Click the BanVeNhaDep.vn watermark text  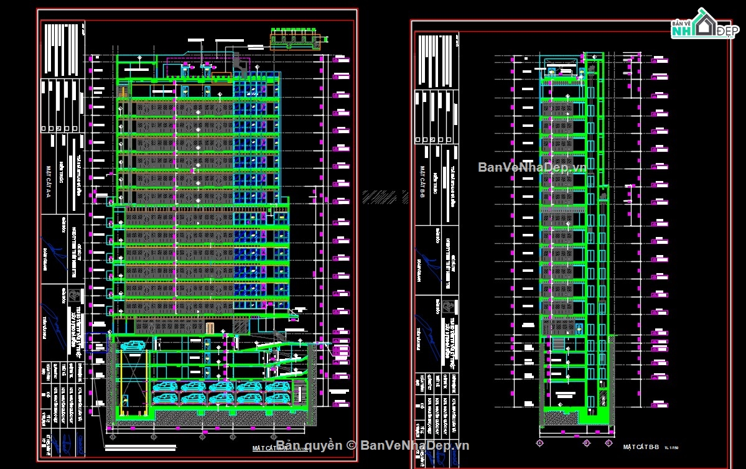(532, 167)
